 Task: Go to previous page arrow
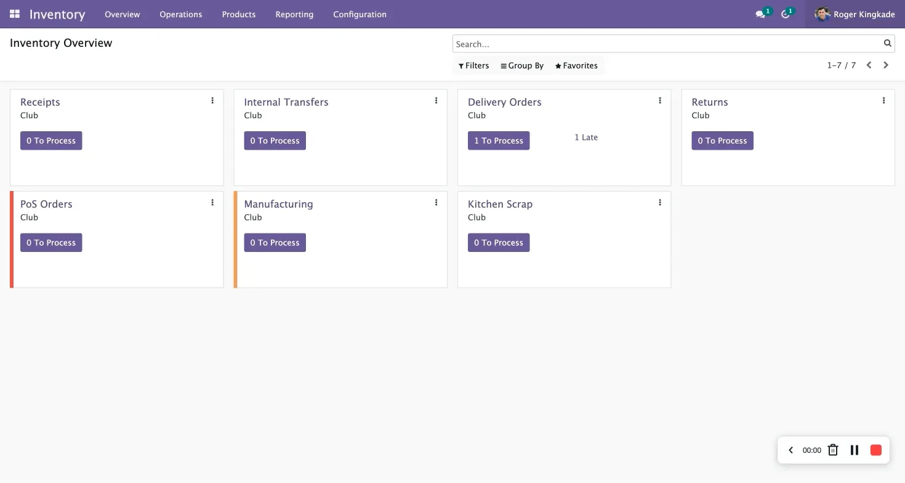pos(869,65)
